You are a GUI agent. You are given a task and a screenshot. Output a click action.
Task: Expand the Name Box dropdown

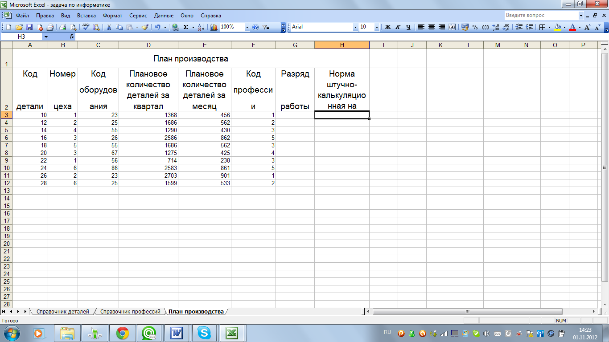[46, 37]
